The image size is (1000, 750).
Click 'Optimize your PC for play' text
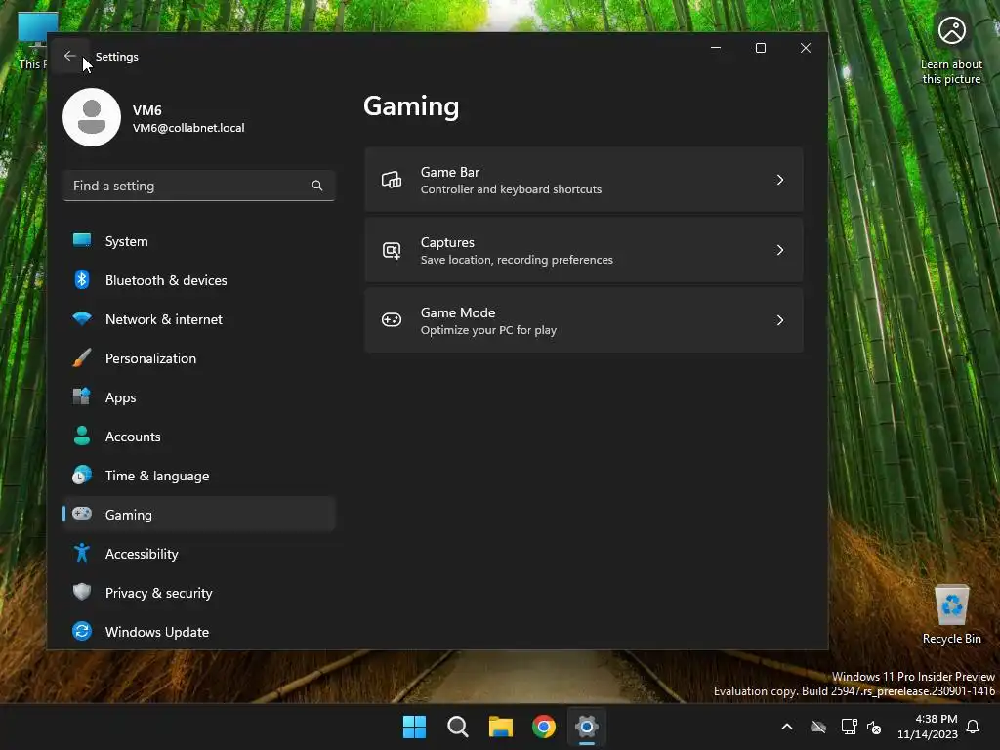click(x=488, y=330)
